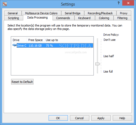Go to the Recording/Playback tab
136x125 pixels.
point(100,13)
